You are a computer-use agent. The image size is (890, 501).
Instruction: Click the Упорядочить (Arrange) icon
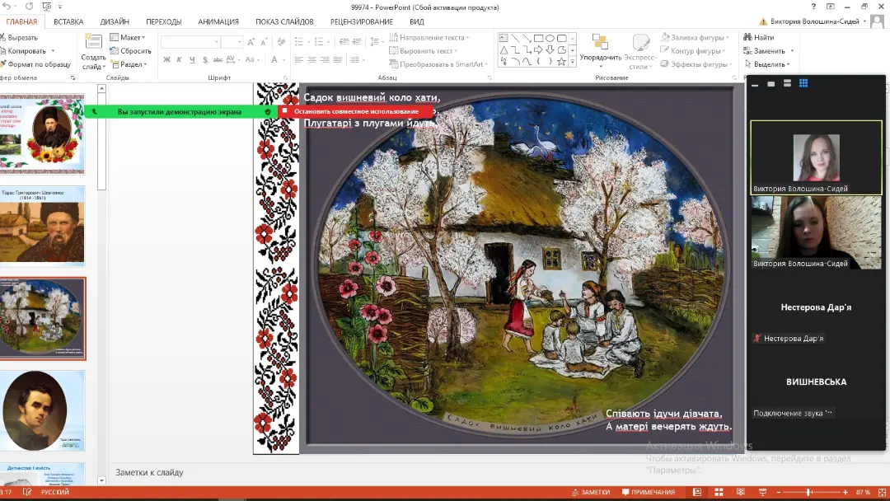click(600, 43)
